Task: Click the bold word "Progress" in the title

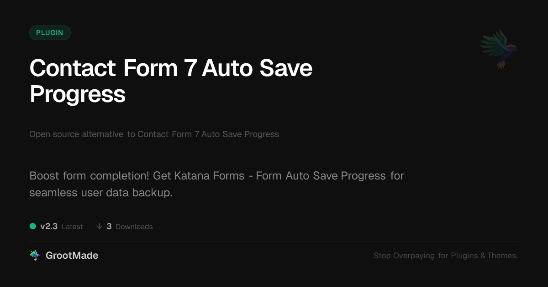Action: coord(77,94)
